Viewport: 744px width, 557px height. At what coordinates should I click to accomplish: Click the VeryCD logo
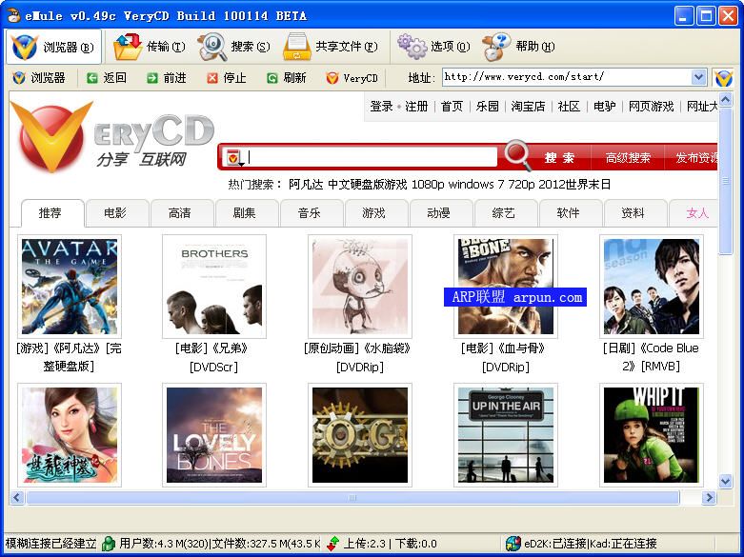[x=112, y=138]
